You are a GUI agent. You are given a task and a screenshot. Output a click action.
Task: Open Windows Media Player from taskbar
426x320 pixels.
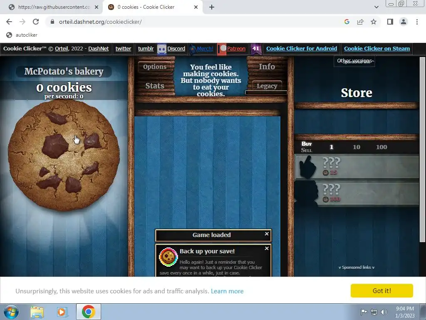tap(62, 312)
